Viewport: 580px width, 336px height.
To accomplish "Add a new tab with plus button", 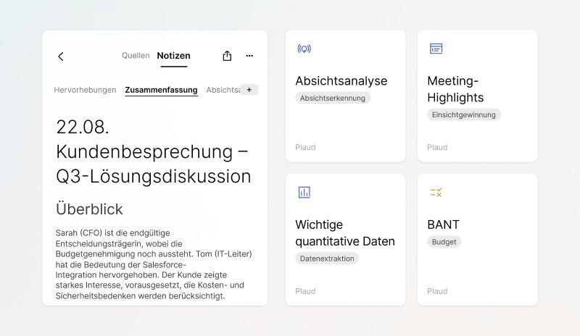I will [249, 90].
